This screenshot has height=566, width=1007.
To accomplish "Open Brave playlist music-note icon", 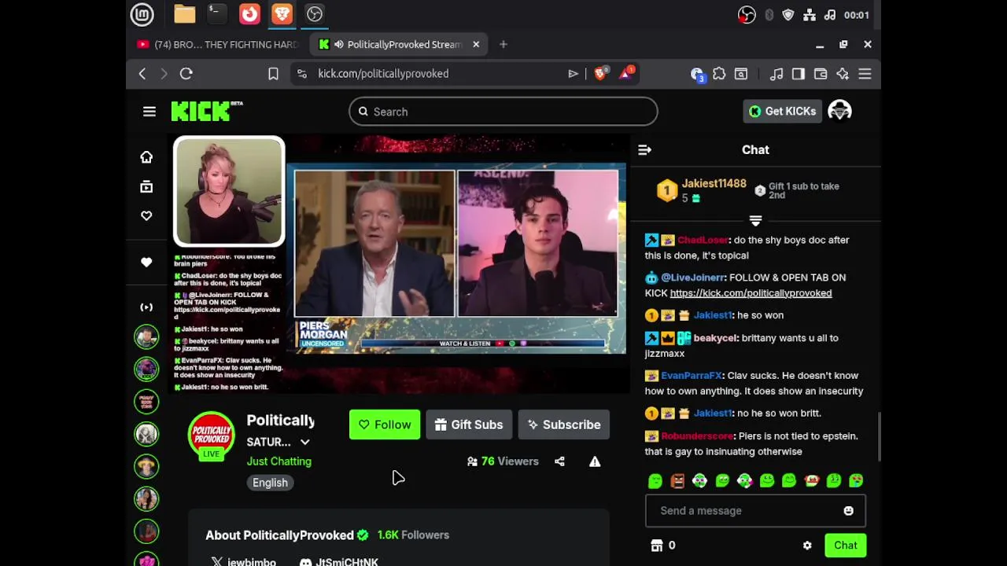I will tap(776, 73).
